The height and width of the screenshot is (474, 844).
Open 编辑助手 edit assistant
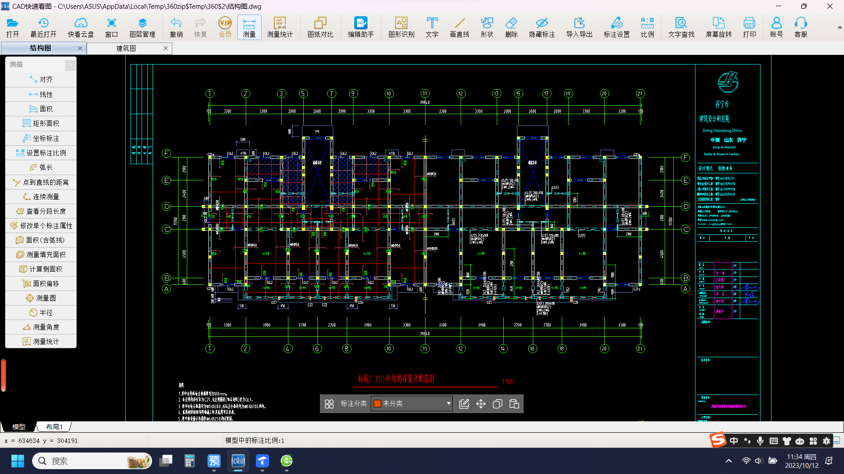click(x=361, y=27)
